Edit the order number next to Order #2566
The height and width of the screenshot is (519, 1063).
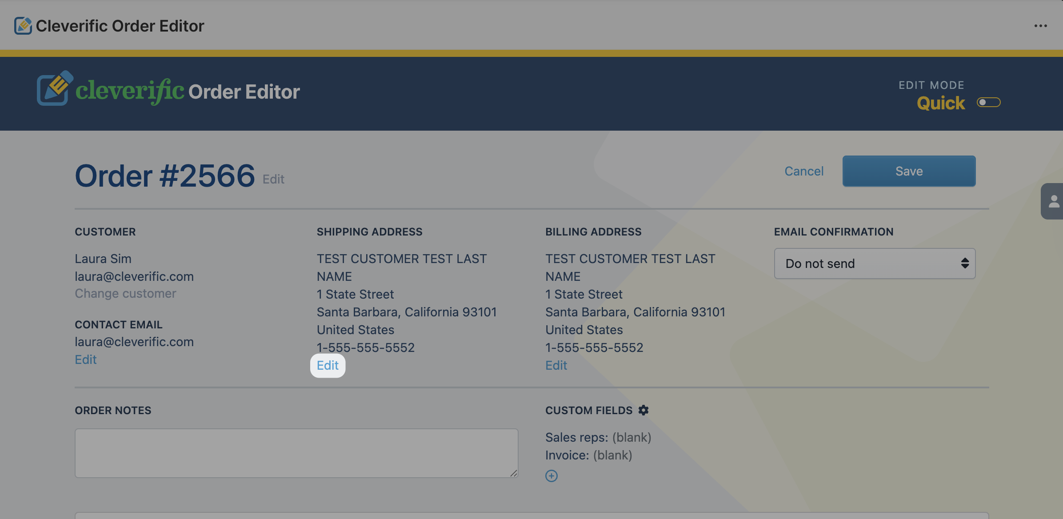point(273,179)
